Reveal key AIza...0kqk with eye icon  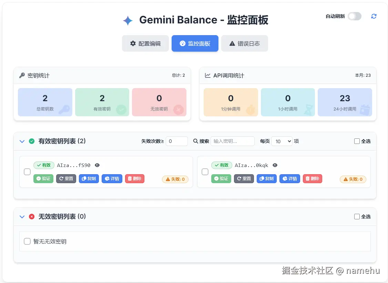(275, 165)
